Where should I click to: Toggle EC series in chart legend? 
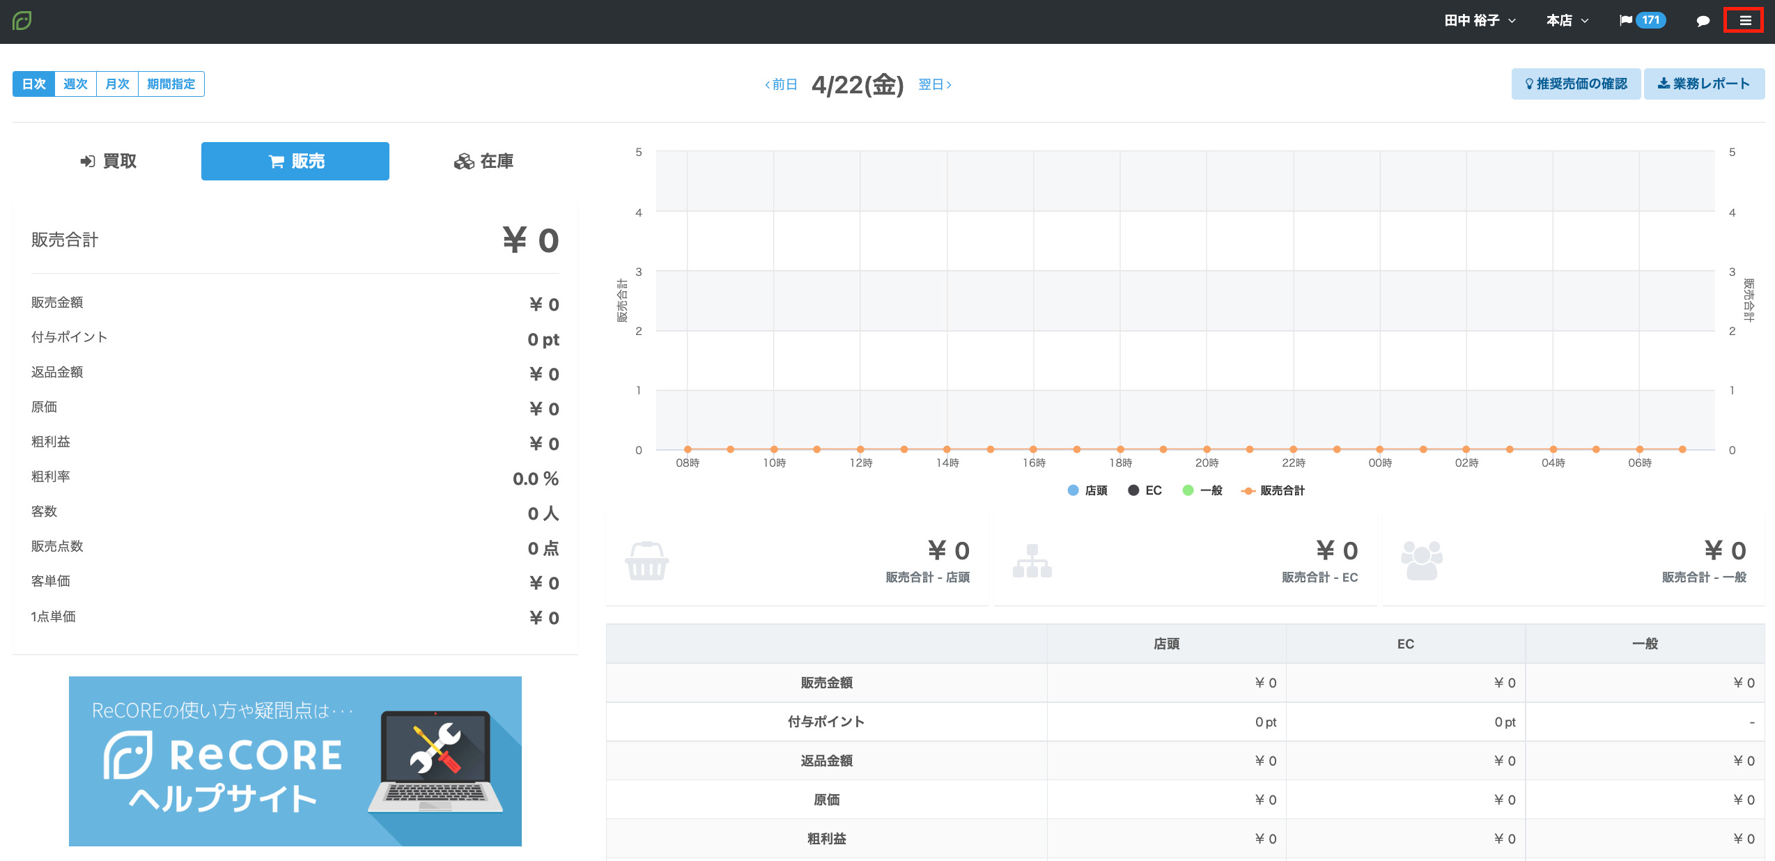coord(1145,490)
